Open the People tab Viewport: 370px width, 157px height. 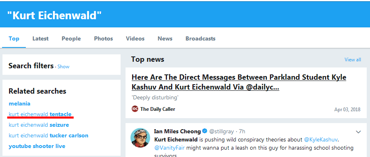(x=71, y=38)
